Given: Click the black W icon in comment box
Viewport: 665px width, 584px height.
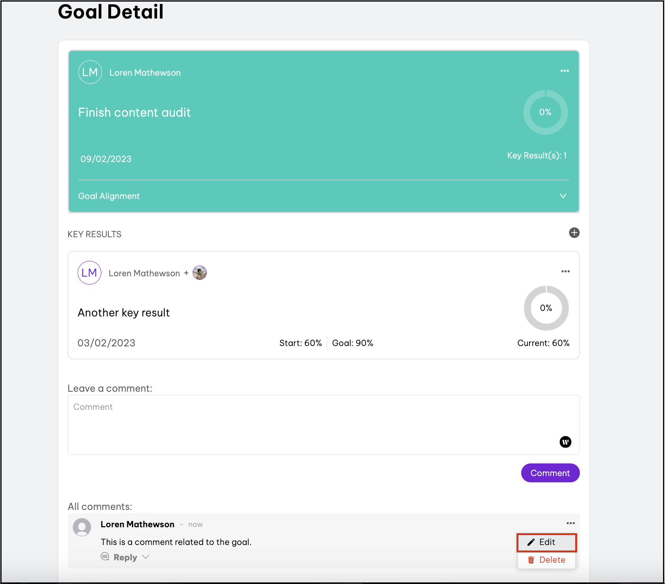Looking at the screenshot, I should coord(565,442).
